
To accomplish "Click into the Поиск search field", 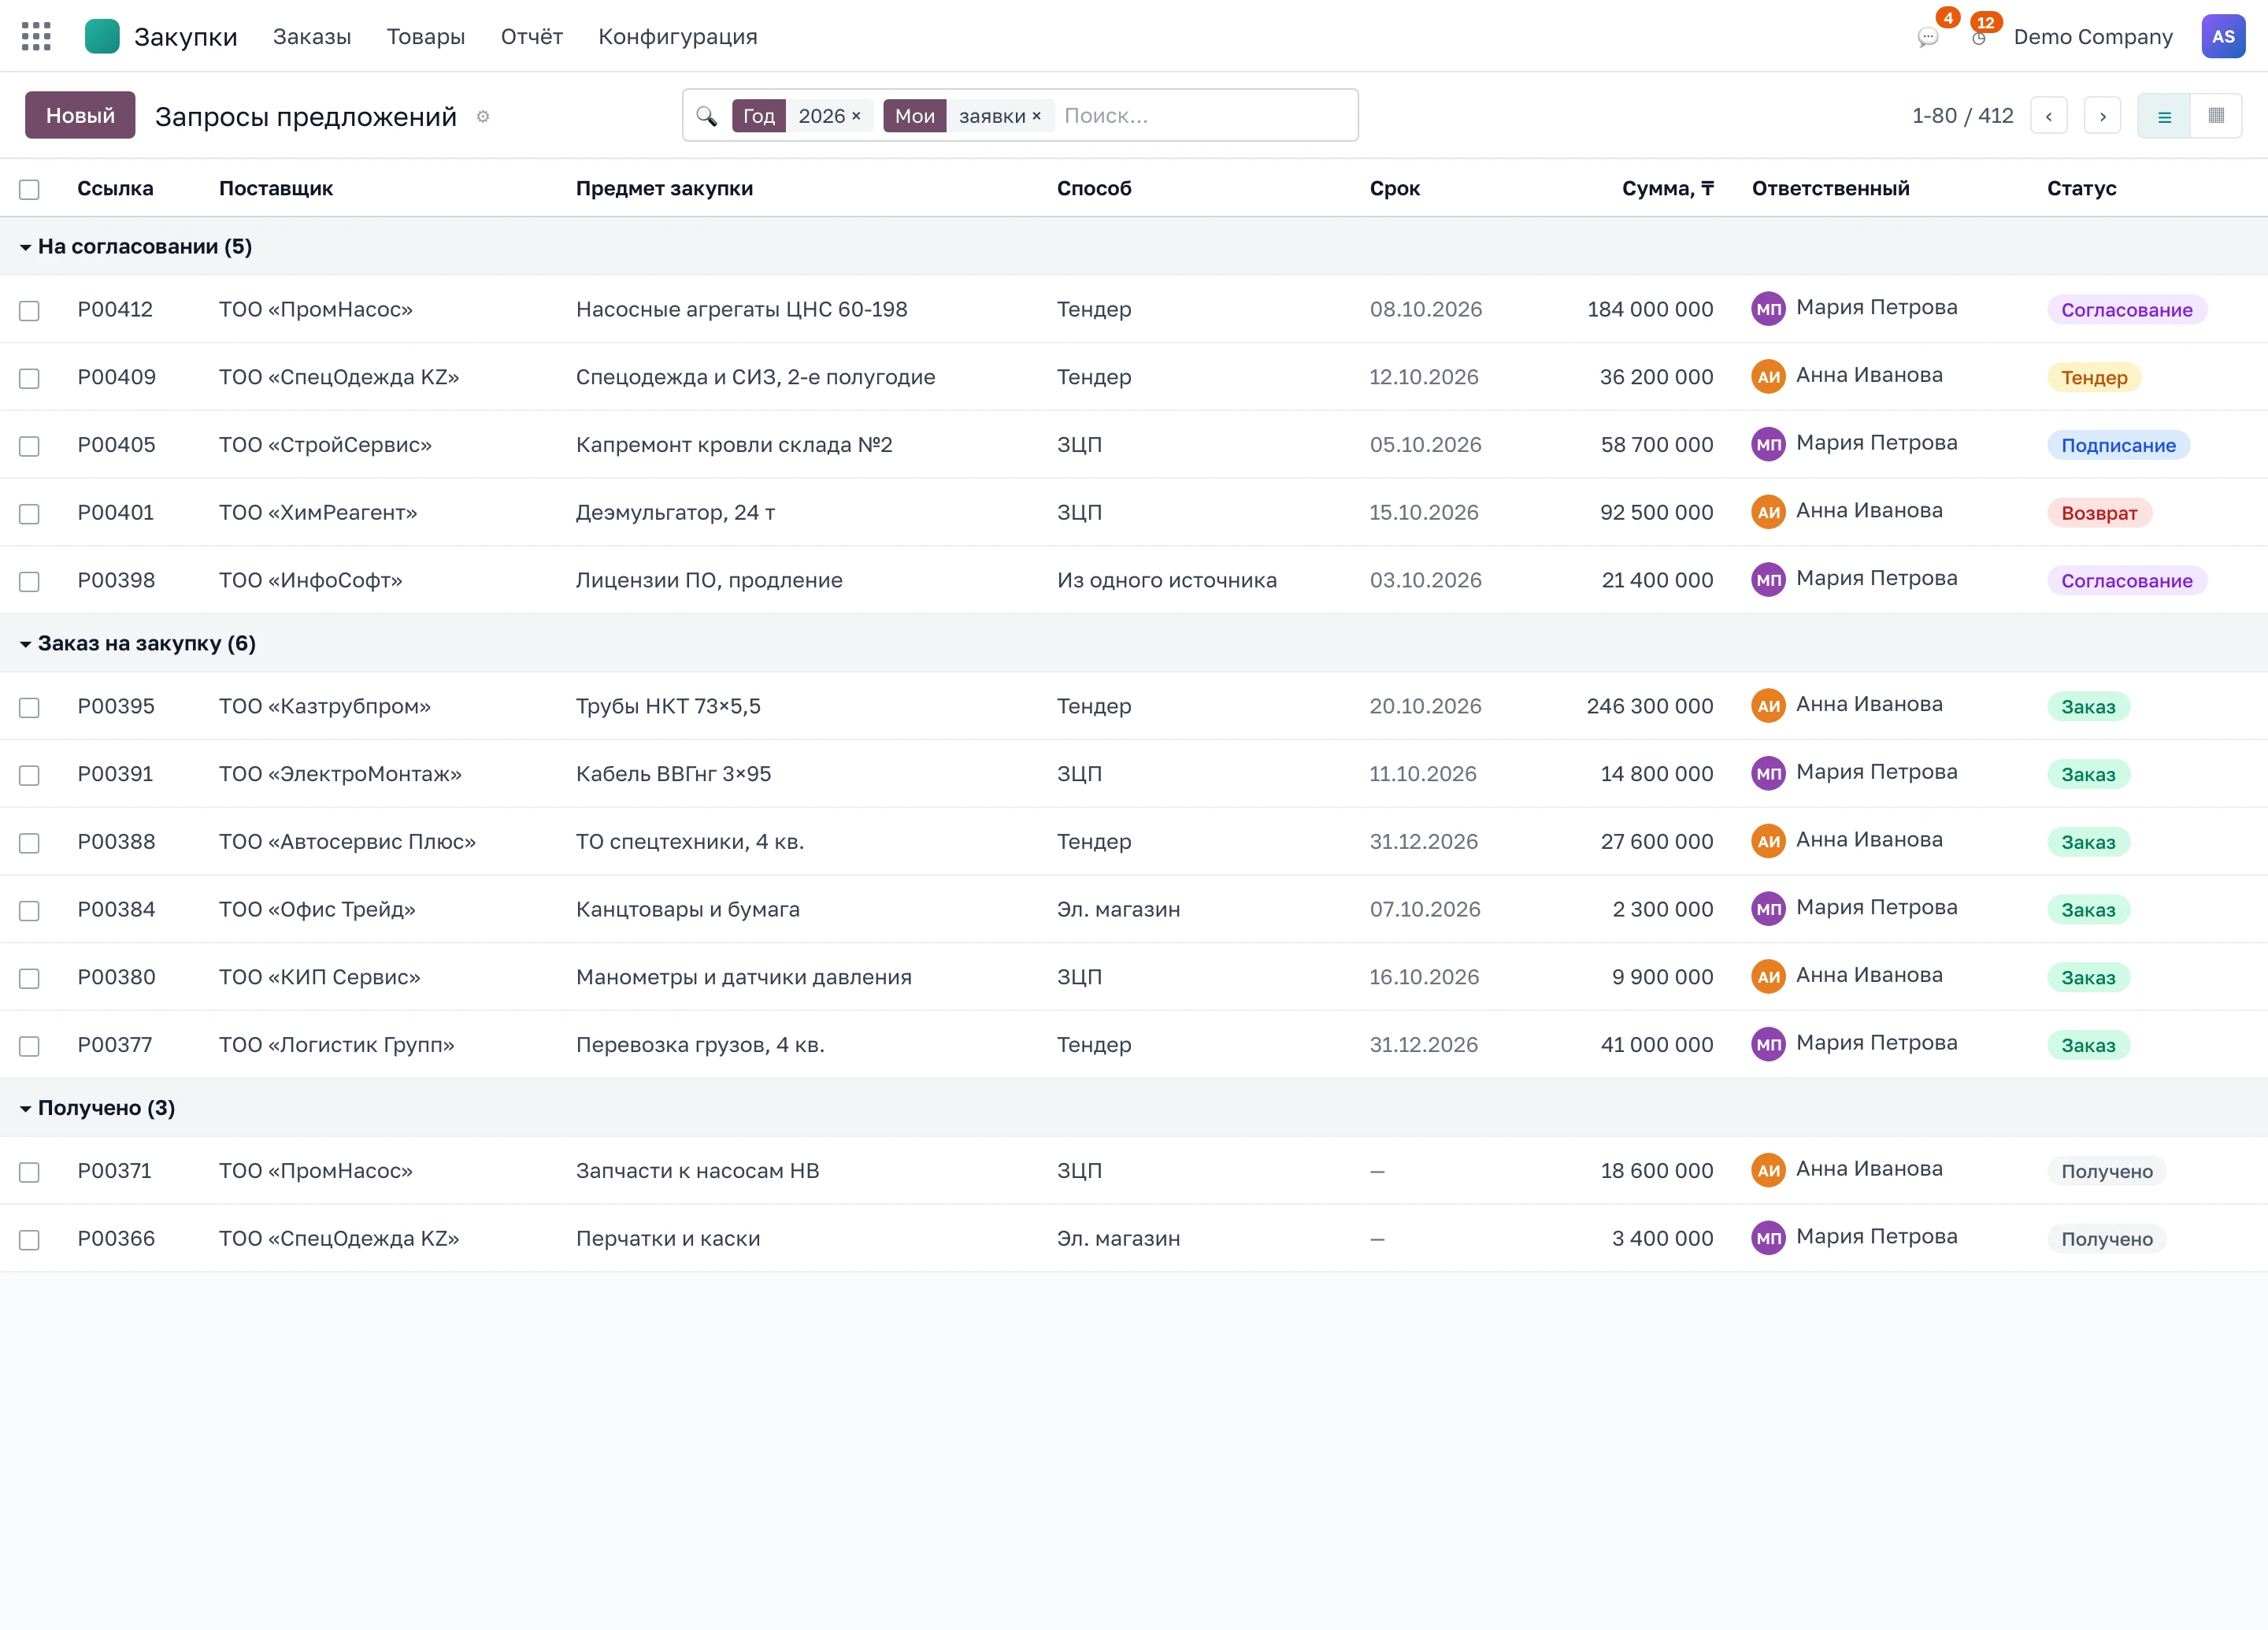I will (x=1205, y=116).
